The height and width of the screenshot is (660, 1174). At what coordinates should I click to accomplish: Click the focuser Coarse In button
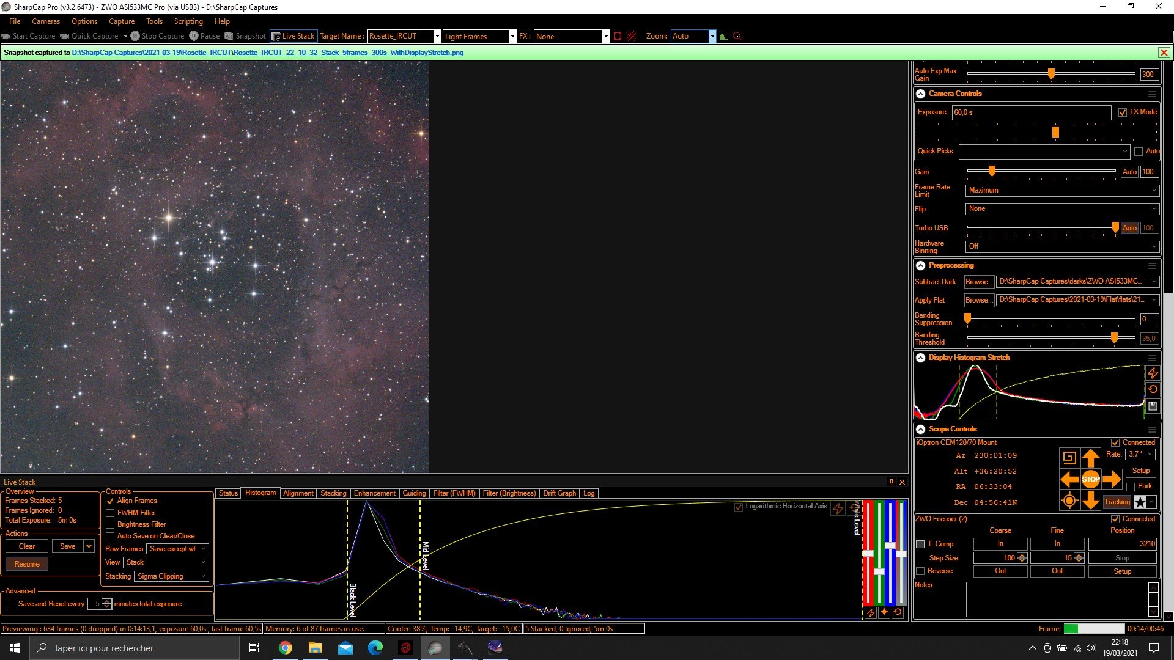(1000, 544)
